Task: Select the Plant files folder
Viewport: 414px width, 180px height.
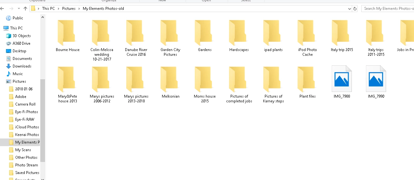Action: point(307,82)
